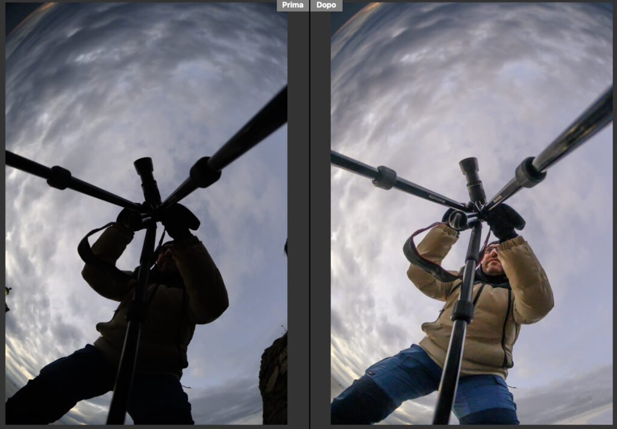Click the cloudy sky at top of Dopo
Viewport: 617px width, 429px height.
coord(470,54)
